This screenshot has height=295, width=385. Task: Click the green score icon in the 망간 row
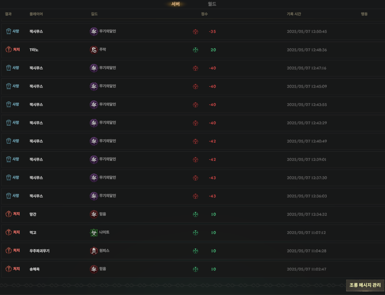click(195, 214)
